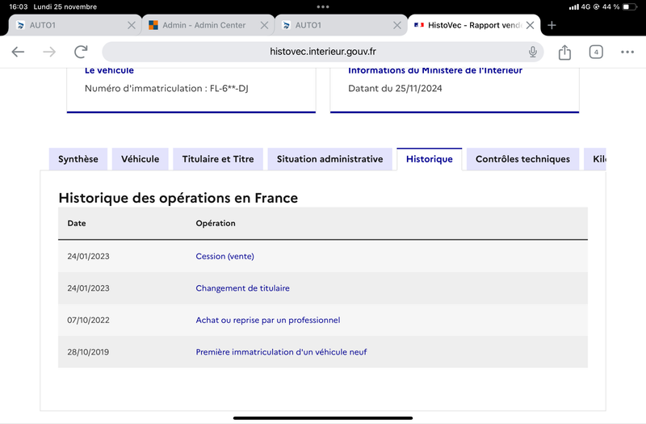Click the date 07/10/2022
Image resolution: width=646 pixels, height=424 pixels.
click(x=88, y=320)
